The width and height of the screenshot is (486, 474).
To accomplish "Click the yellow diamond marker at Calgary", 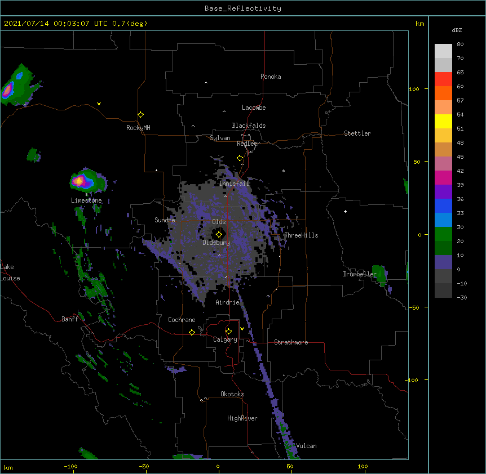I will click(x=228, y=332).
